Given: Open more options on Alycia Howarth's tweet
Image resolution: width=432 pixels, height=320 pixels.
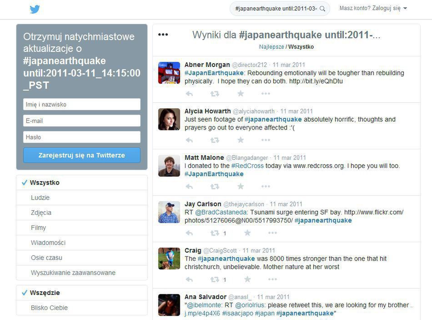Looking at the screenshot, I should 266,140.
